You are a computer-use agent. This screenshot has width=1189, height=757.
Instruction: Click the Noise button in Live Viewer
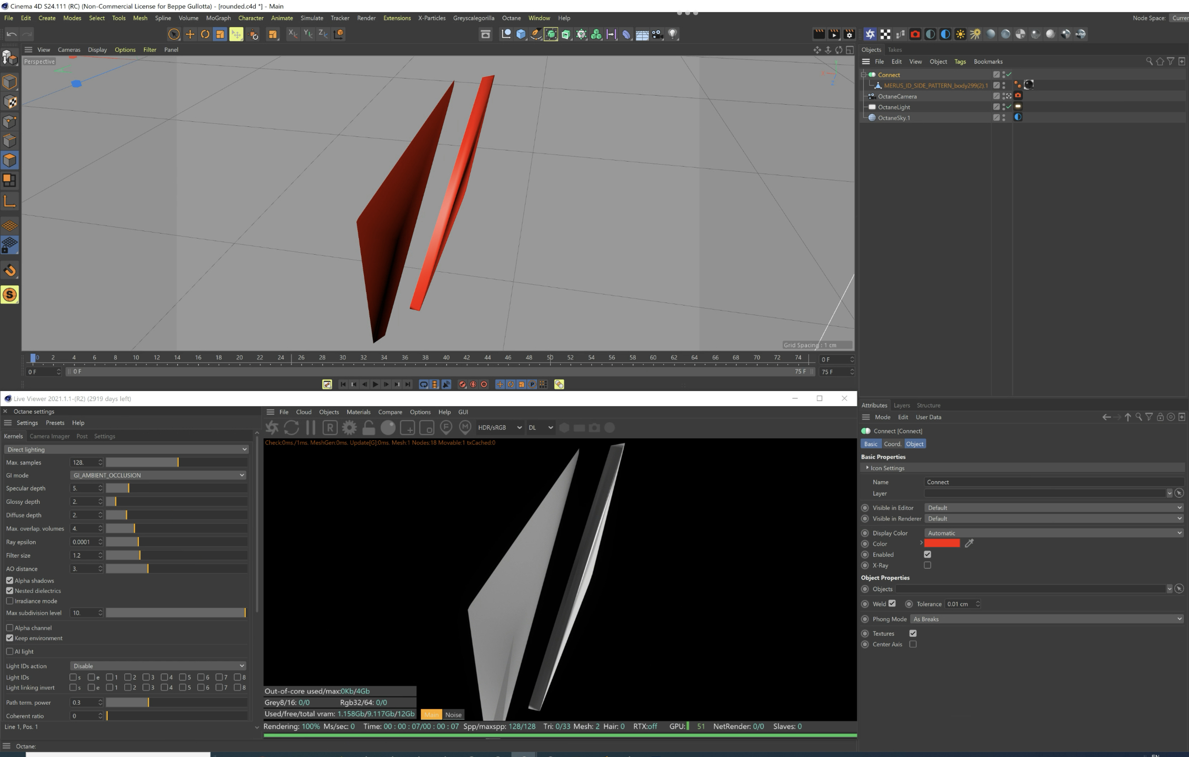pyautogui.click(x=453, y=715)
